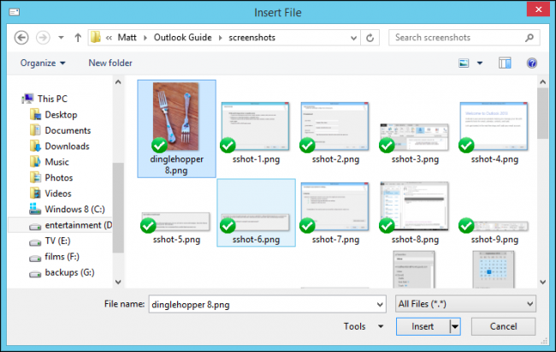The image size is (556, 352).
Task: Go back using the Back arrow
Action: [21, 38]
